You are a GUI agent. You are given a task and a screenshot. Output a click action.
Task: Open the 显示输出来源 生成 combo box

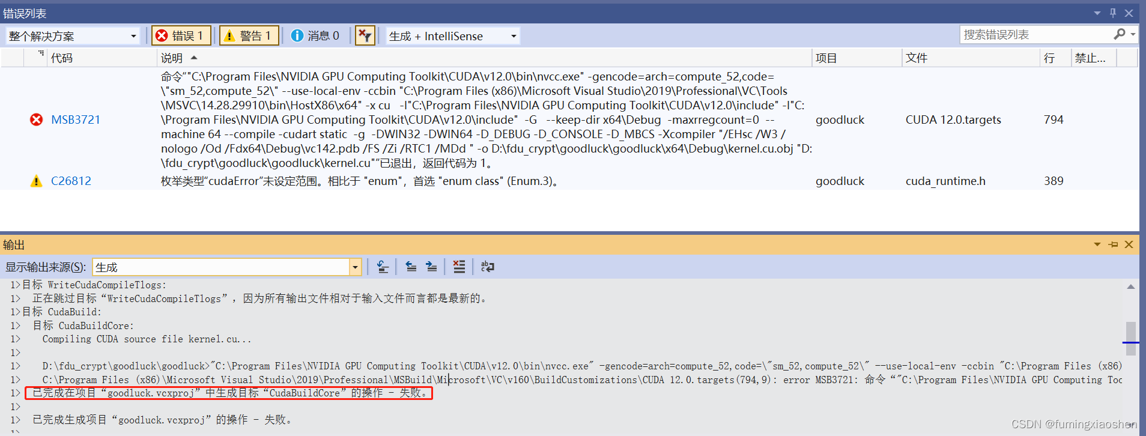(227, 267)
